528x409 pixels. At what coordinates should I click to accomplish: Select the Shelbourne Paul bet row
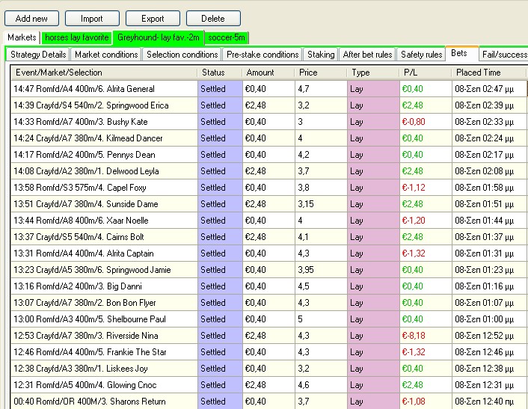click(x=268, y=319)
